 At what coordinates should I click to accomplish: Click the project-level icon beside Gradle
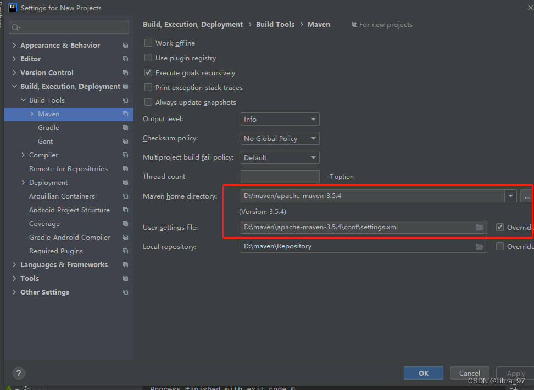tap(125, 127)
